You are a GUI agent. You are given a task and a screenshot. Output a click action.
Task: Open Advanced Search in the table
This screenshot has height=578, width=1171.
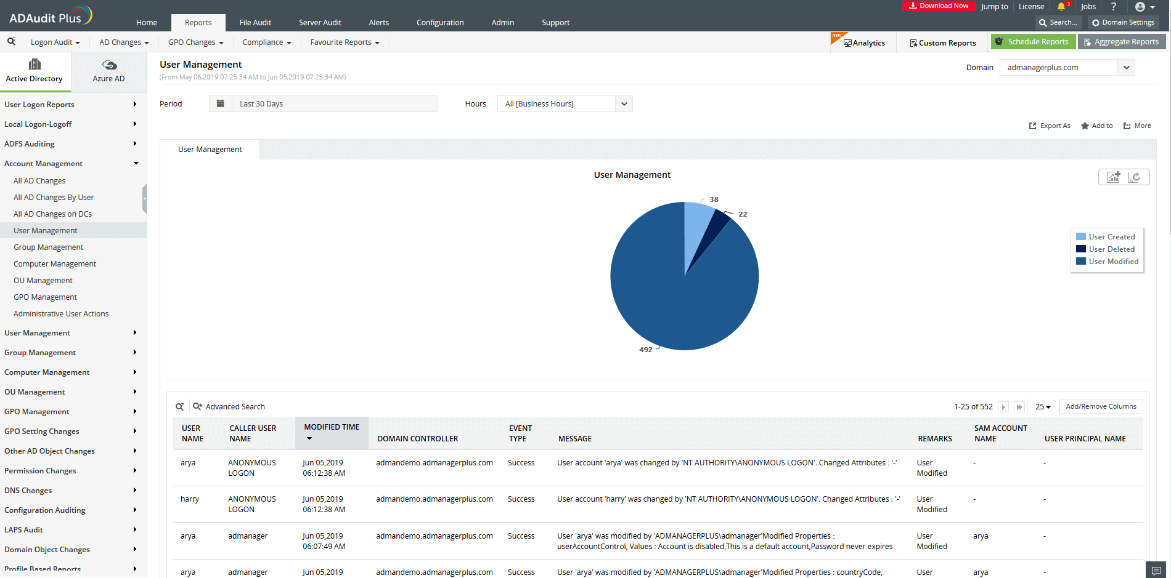(229, 407)
